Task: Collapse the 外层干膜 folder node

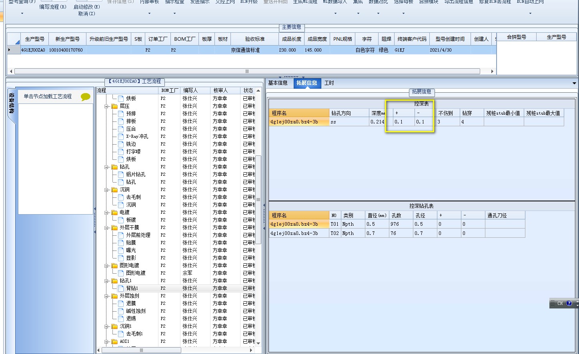Action: click(107, 228)
